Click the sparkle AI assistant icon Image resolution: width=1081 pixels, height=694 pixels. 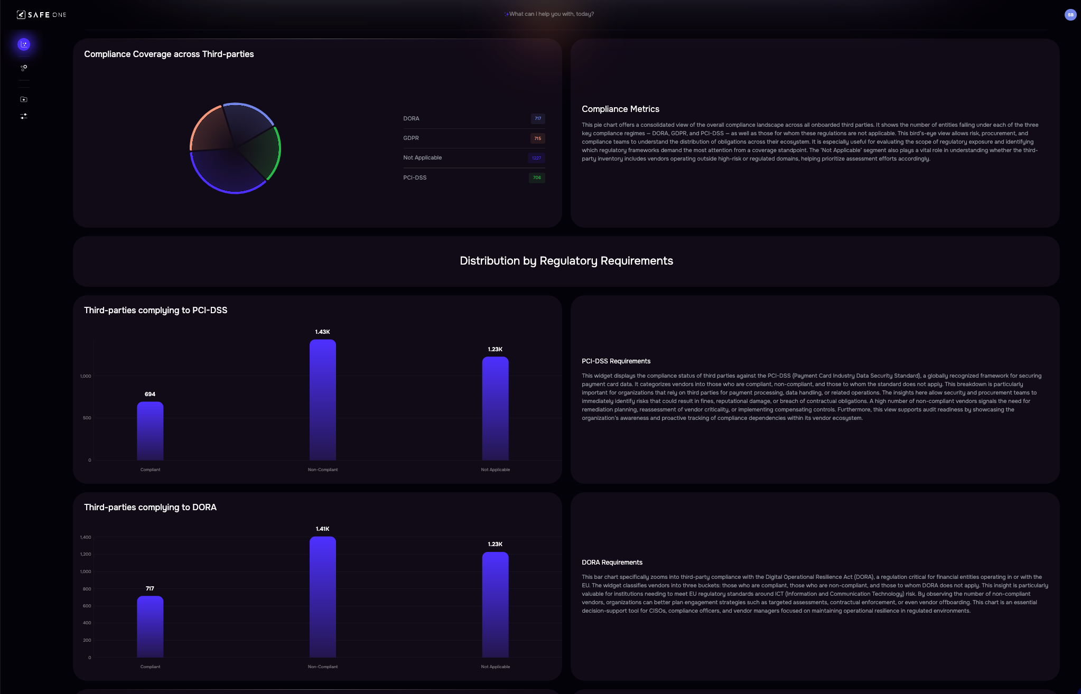pyautogui.click(x=506, y=14)
